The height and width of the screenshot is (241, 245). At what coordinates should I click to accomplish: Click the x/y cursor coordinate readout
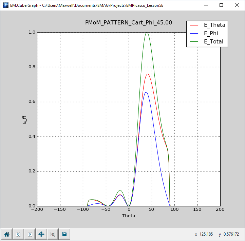click(x=217, y=234)
